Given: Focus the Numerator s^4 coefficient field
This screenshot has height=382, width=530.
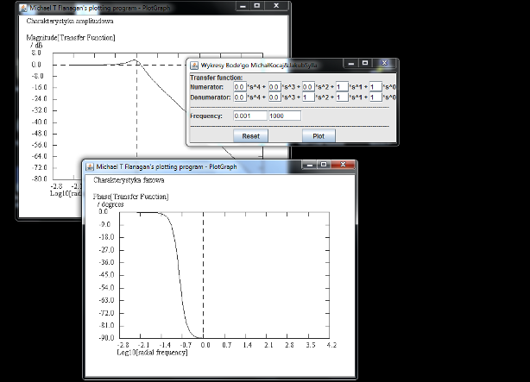Looking at the screenshot, I should (240, 87).
